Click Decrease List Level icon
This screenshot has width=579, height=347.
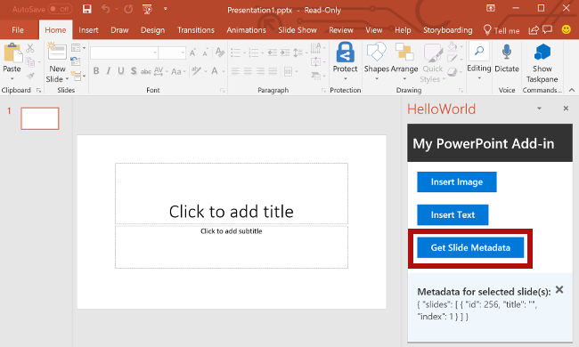(x=273, y=52)
